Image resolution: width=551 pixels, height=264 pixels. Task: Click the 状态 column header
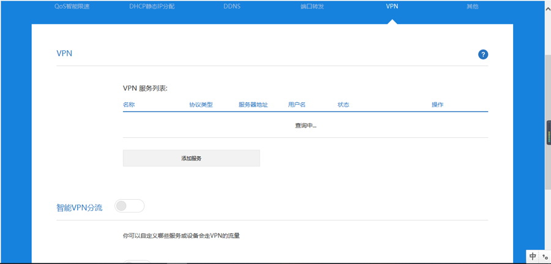(x=343, y=105)
